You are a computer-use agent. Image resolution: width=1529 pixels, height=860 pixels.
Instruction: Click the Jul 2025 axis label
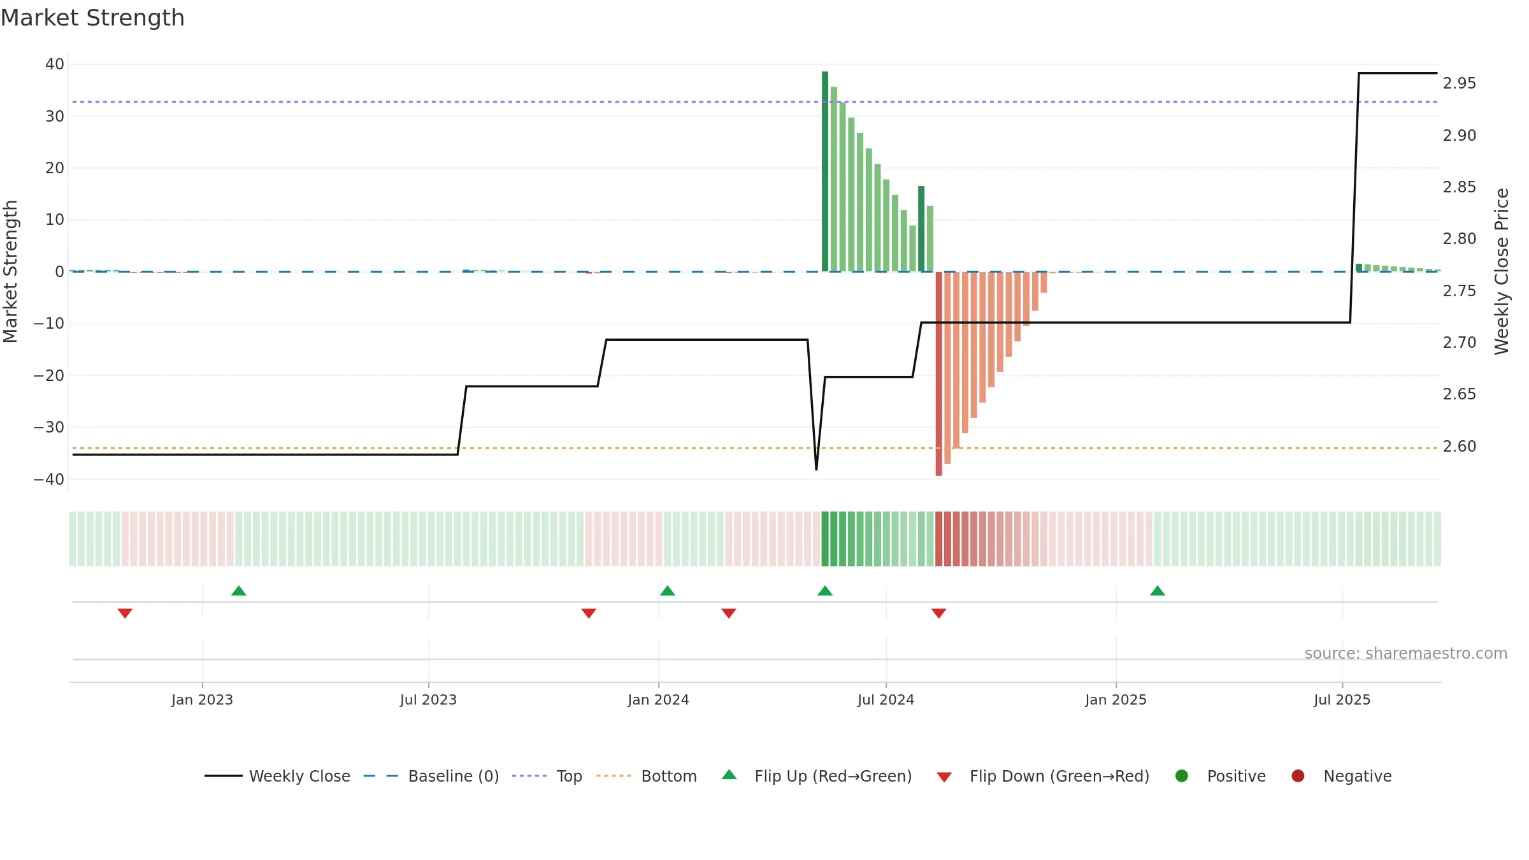(x=1342, y=699)
